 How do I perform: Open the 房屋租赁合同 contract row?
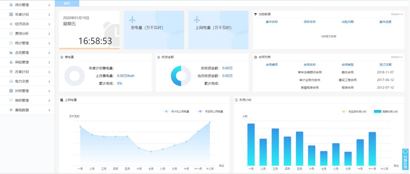(328, 87)
